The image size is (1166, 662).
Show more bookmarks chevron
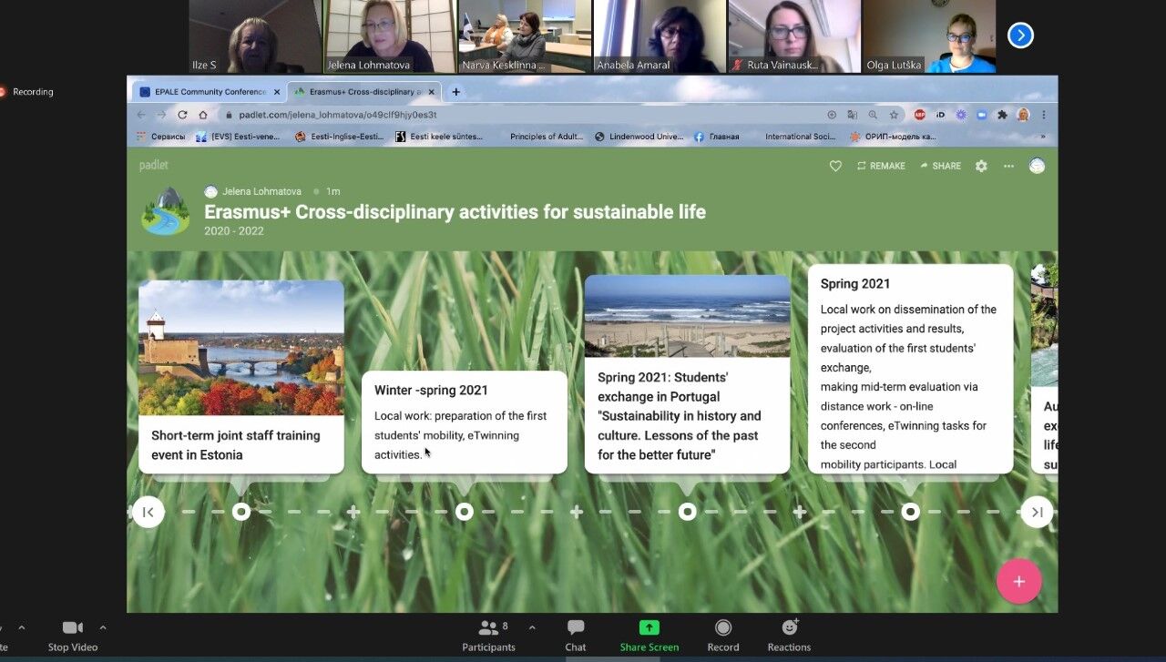coord(1043,137)
